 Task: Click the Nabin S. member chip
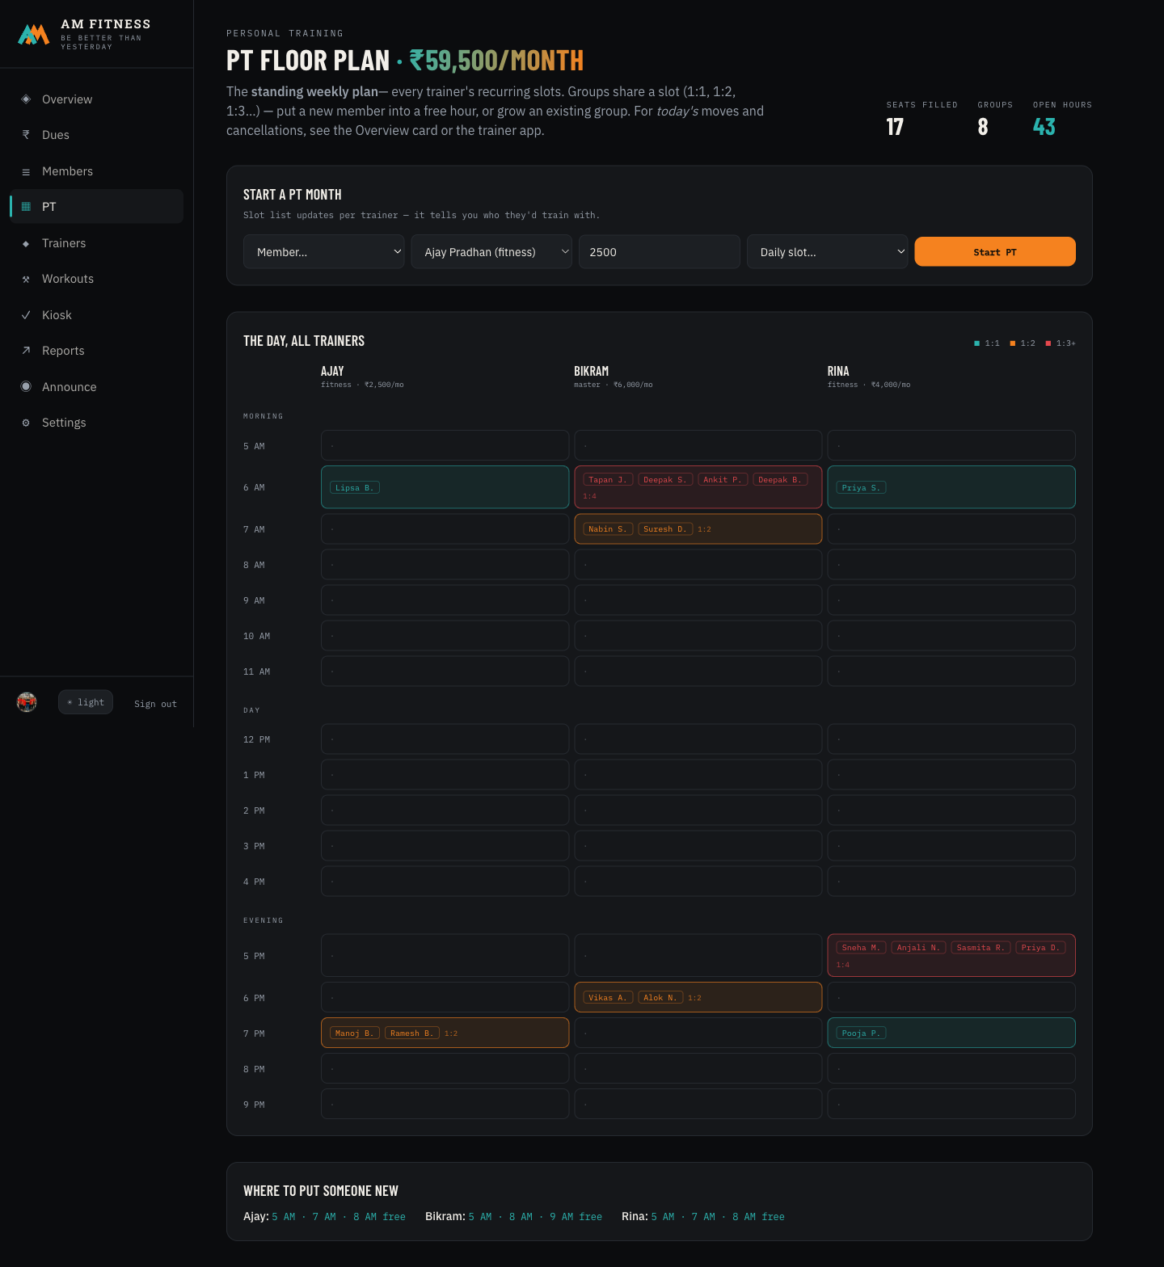point(608,528)
